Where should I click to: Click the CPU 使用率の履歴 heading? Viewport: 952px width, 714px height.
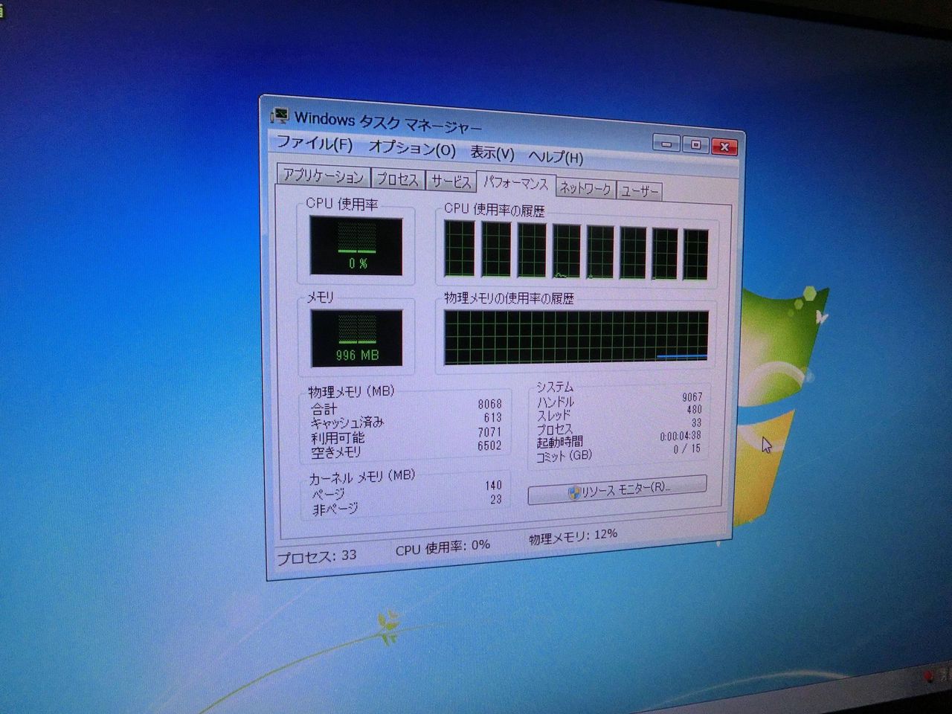pyautogui.click(x=495, y=210)
